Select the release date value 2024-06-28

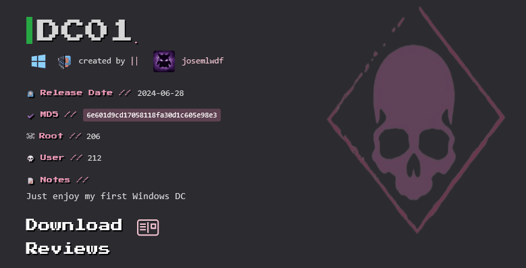click(161, 93)
